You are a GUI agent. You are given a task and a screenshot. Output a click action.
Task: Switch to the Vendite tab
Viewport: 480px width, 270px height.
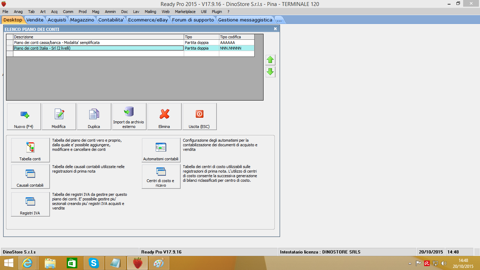35,20
